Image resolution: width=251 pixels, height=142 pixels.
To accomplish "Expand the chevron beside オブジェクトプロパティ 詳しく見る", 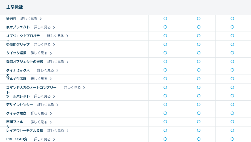I will click(67, 36).
